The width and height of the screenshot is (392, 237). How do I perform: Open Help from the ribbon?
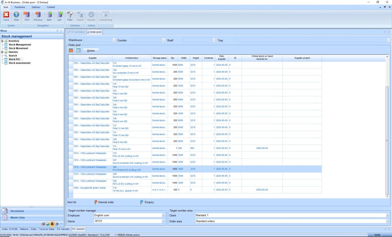[x=16, y=16]
